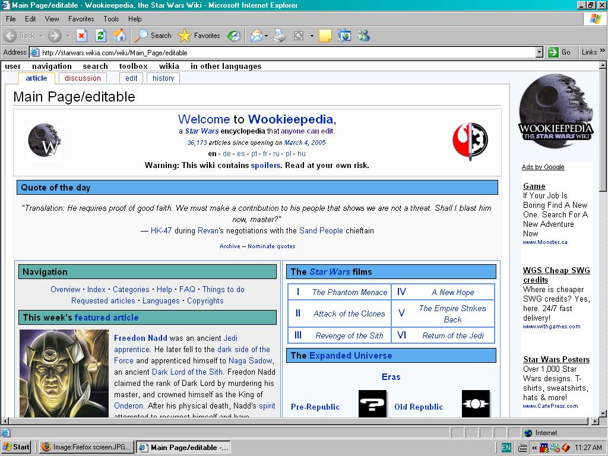This screenshot has width=608, height=456.
Task: Click the Mail envelope toolbar icon
Action: pos(256,36)
